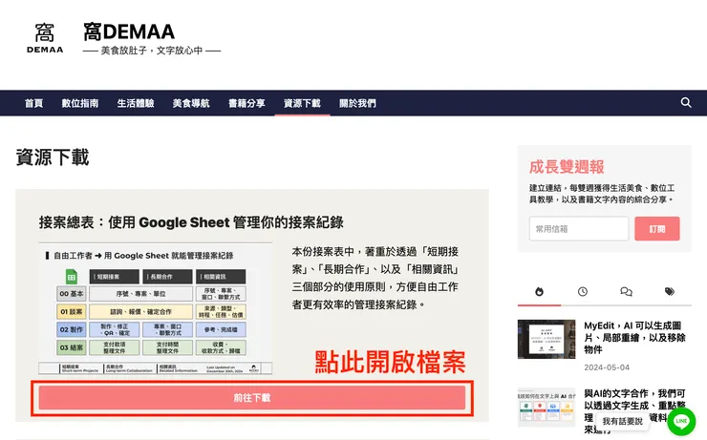Open the search magnifier icon in navbar
This screenshot has height=440, width=707.
(x=686, y=103)
